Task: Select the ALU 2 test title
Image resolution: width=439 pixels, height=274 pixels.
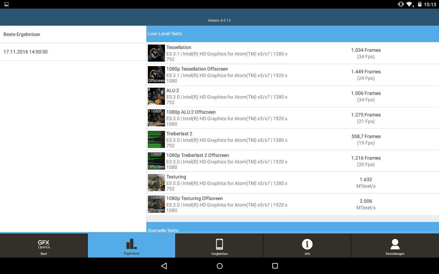Action: click(173, 90)
